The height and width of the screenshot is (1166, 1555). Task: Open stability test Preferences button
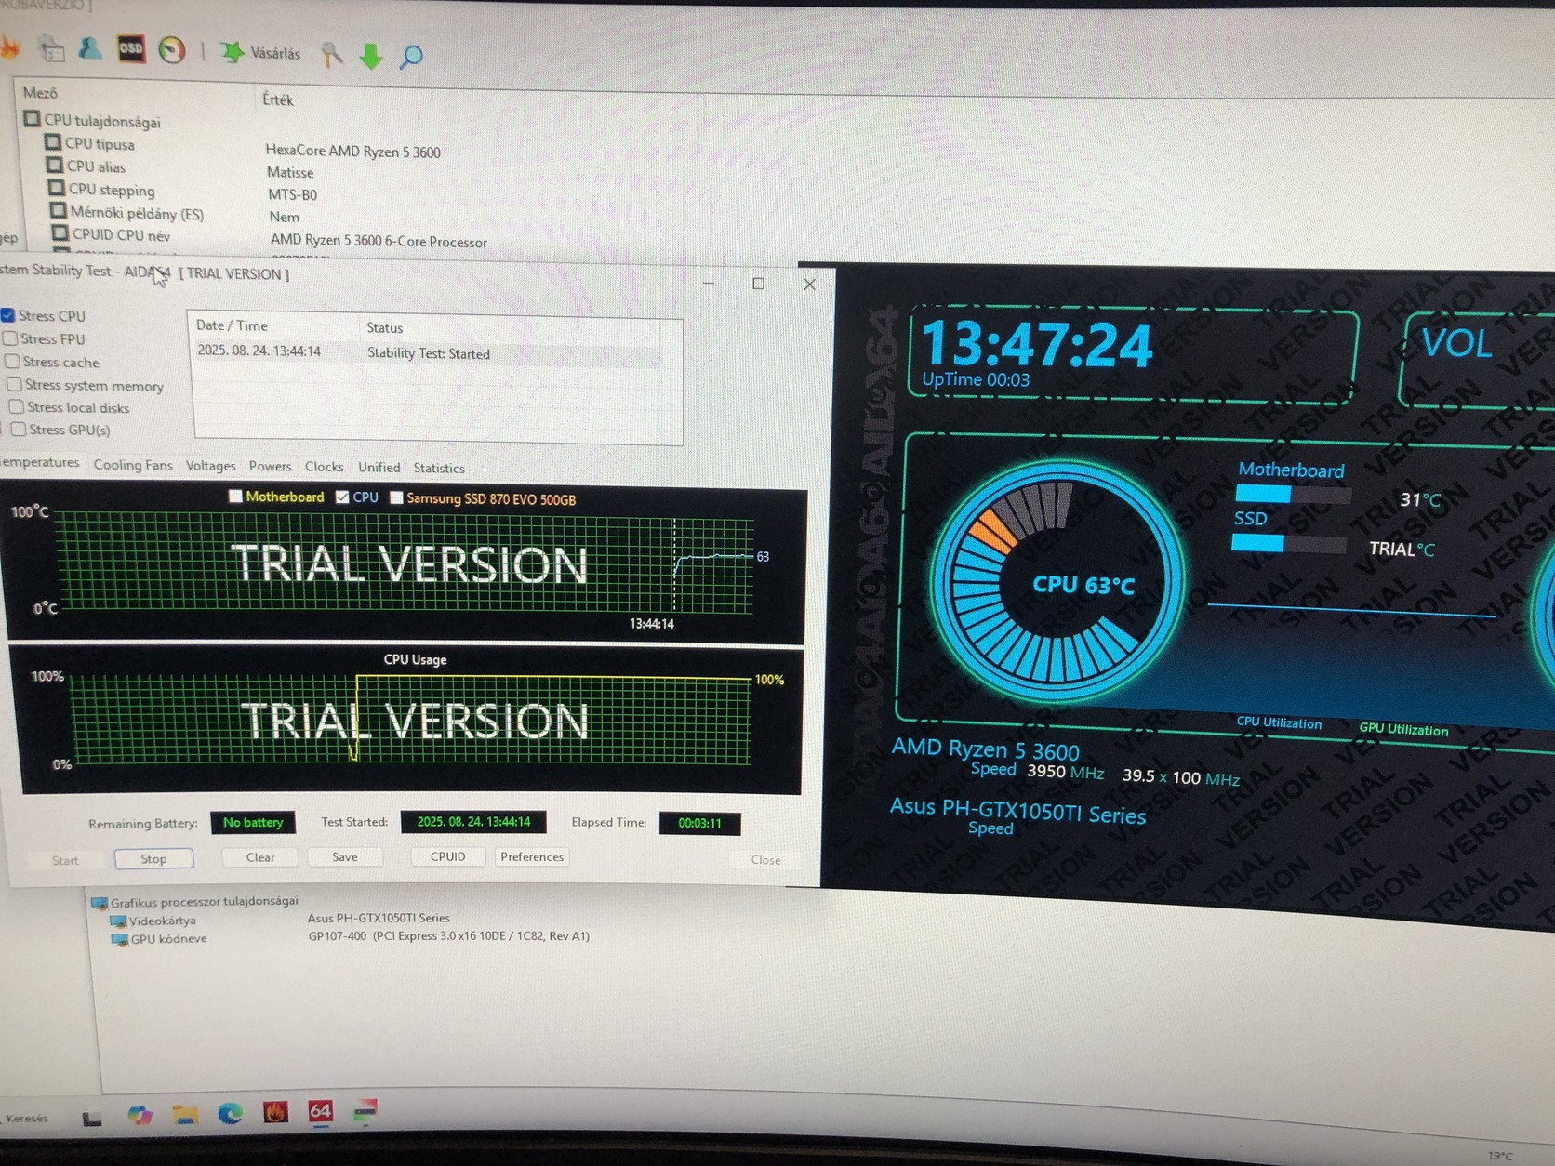(x=532, y=856)
